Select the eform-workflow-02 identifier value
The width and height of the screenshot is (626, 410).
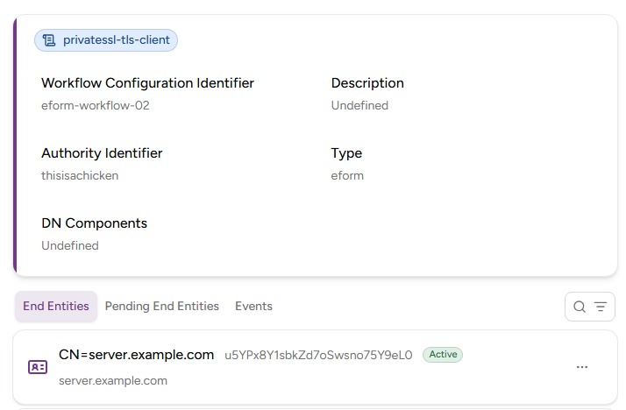coord(102,106)
